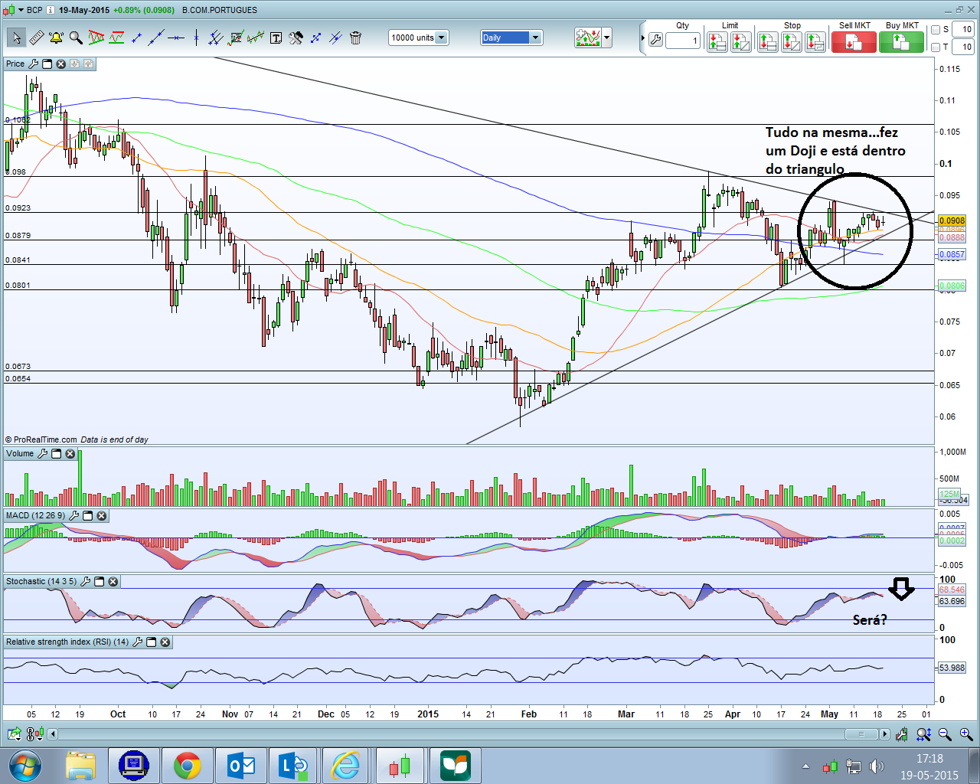
Task: Click the S value input field
Action: (963, 30)
